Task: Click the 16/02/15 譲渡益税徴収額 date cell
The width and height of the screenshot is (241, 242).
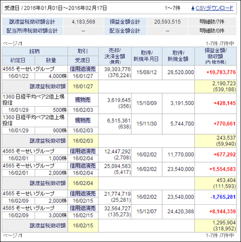Action: tap(83, 226)
